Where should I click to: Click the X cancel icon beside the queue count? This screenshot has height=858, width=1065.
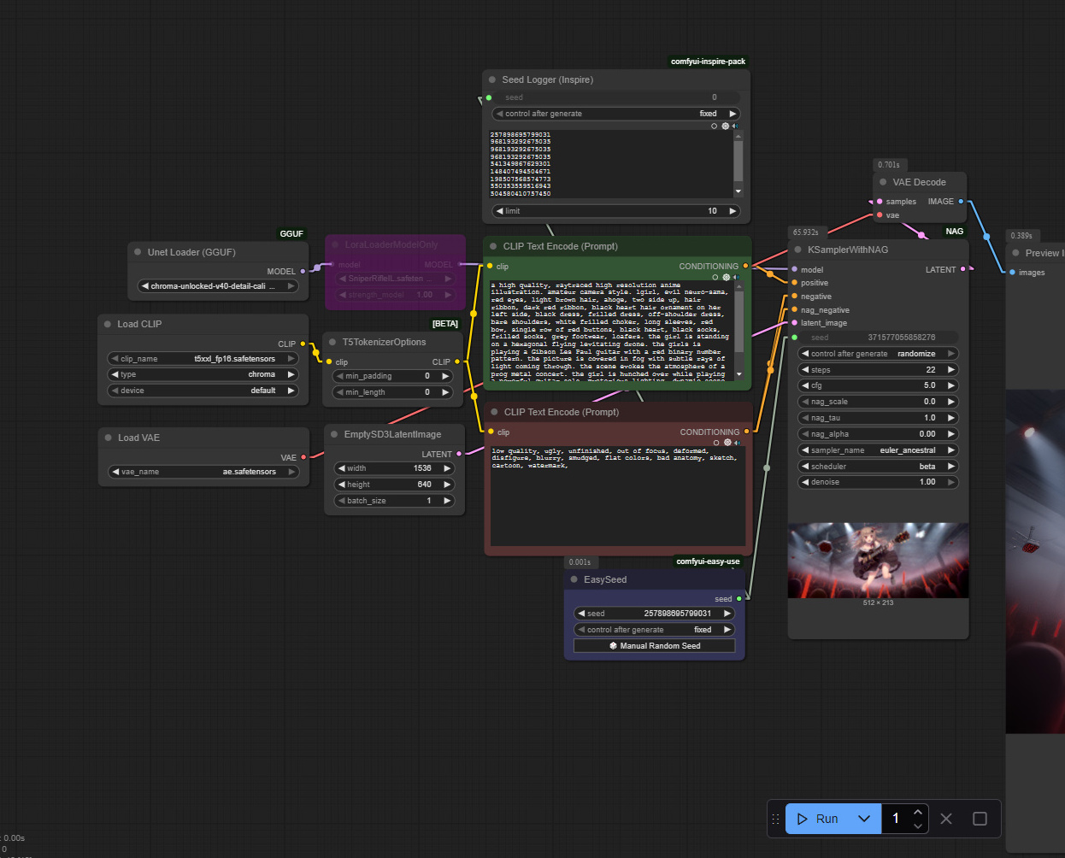[946, 819]
